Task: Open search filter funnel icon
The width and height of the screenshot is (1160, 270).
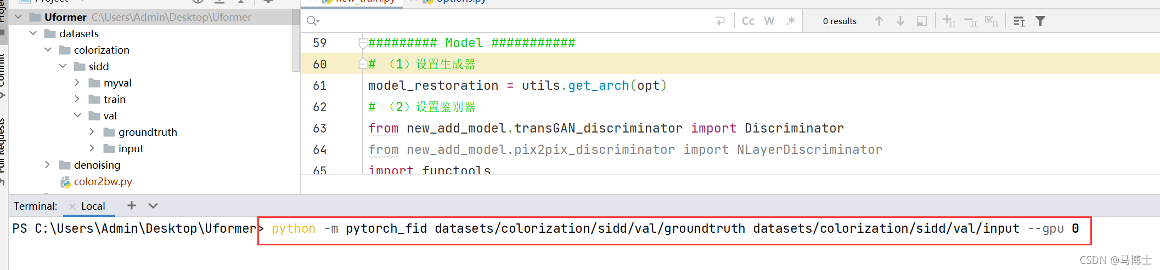Action: (1040, 21)
